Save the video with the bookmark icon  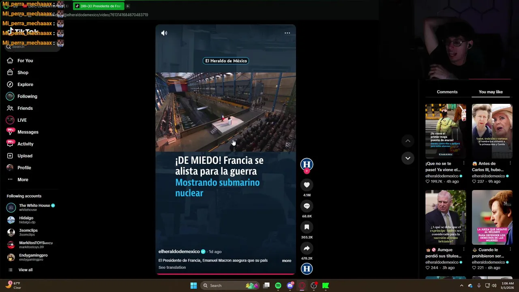pos(307,227)
